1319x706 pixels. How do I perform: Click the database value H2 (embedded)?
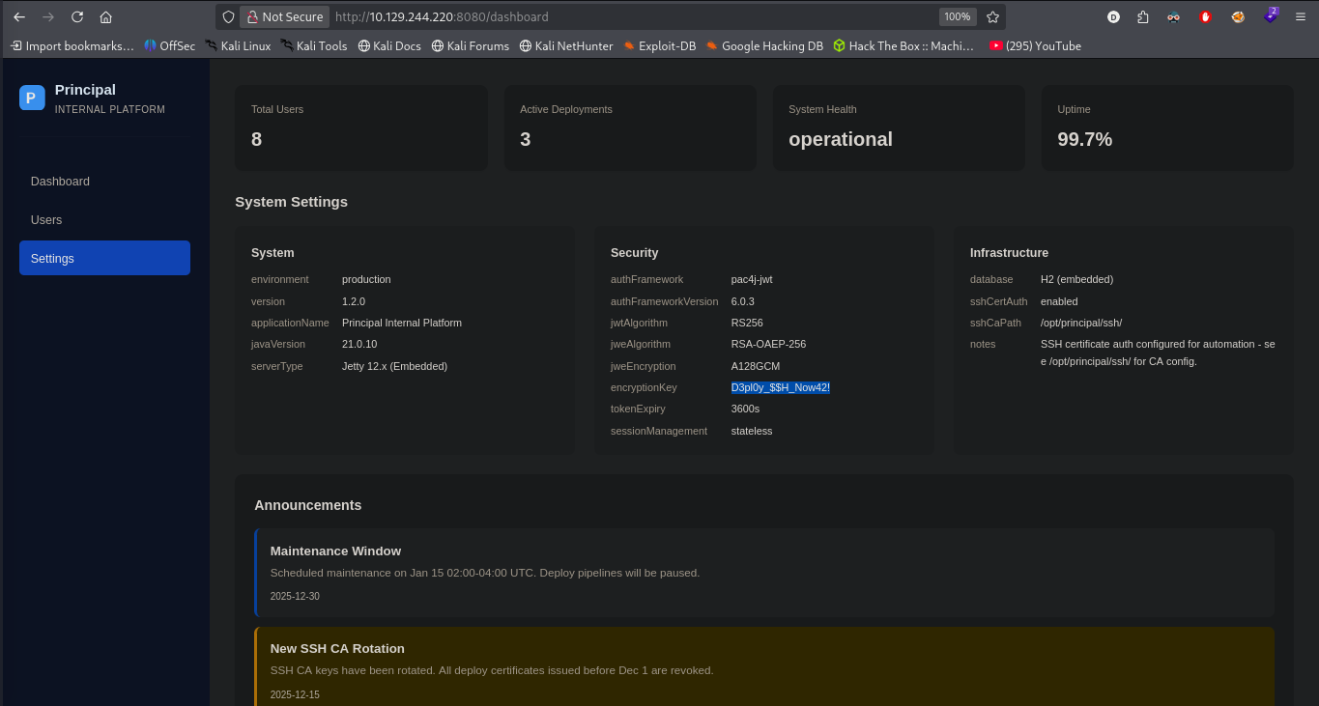tap(1076, 279)
